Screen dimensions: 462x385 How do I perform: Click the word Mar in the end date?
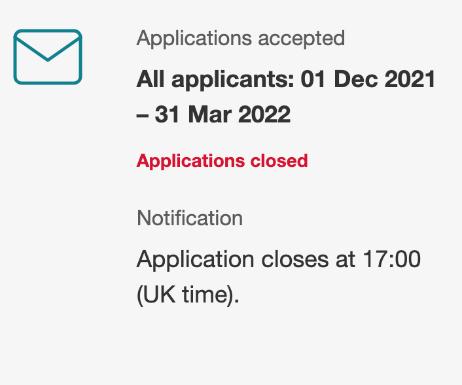pyautogui.click(x=210, y=115)
